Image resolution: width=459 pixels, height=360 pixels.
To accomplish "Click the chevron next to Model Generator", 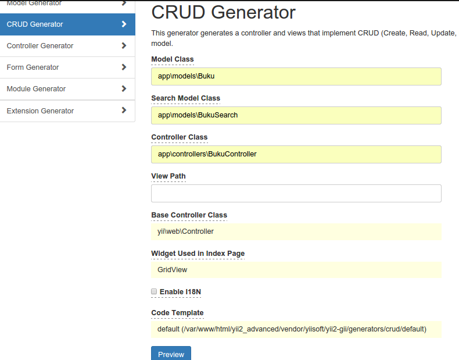I will [124, 3].
